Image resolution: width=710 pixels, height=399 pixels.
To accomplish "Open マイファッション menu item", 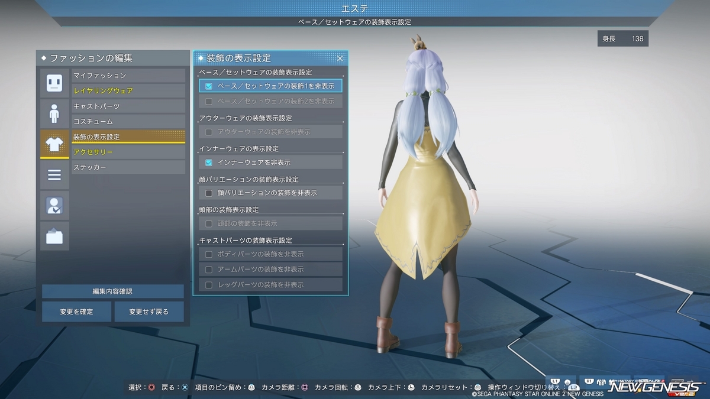I will pos(128,76).
